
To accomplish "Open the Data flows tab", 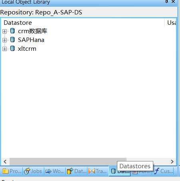I will coord(76,171).
